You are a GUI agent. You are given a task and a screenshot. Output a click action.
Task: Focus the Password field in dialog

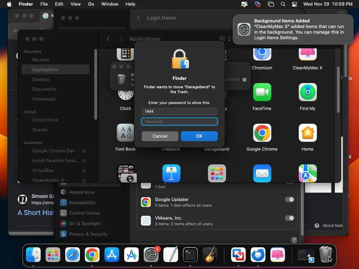click(179, 122)
